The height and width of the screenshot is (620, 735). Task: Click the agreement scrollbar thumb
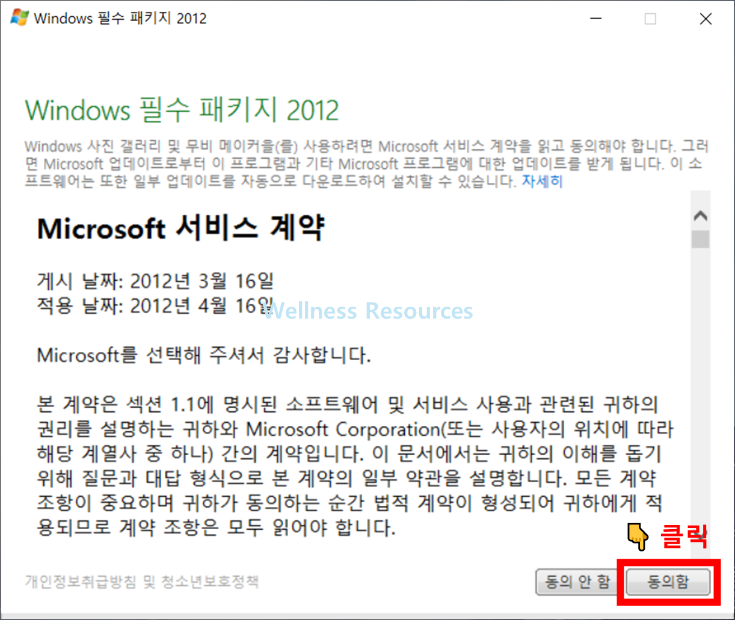pyautogui.click(x=700, y=239)
